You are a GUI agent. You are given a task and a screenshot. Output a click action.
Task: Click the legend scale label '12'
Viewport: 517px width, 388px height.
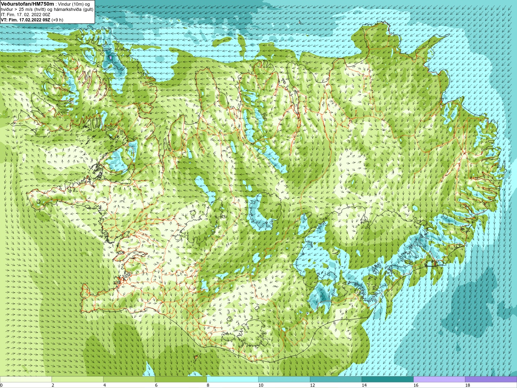click(x=312, y=386)
